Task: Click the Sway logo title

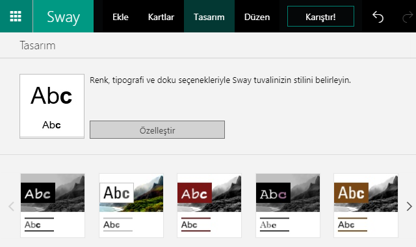Action: (x=63, y=17)
